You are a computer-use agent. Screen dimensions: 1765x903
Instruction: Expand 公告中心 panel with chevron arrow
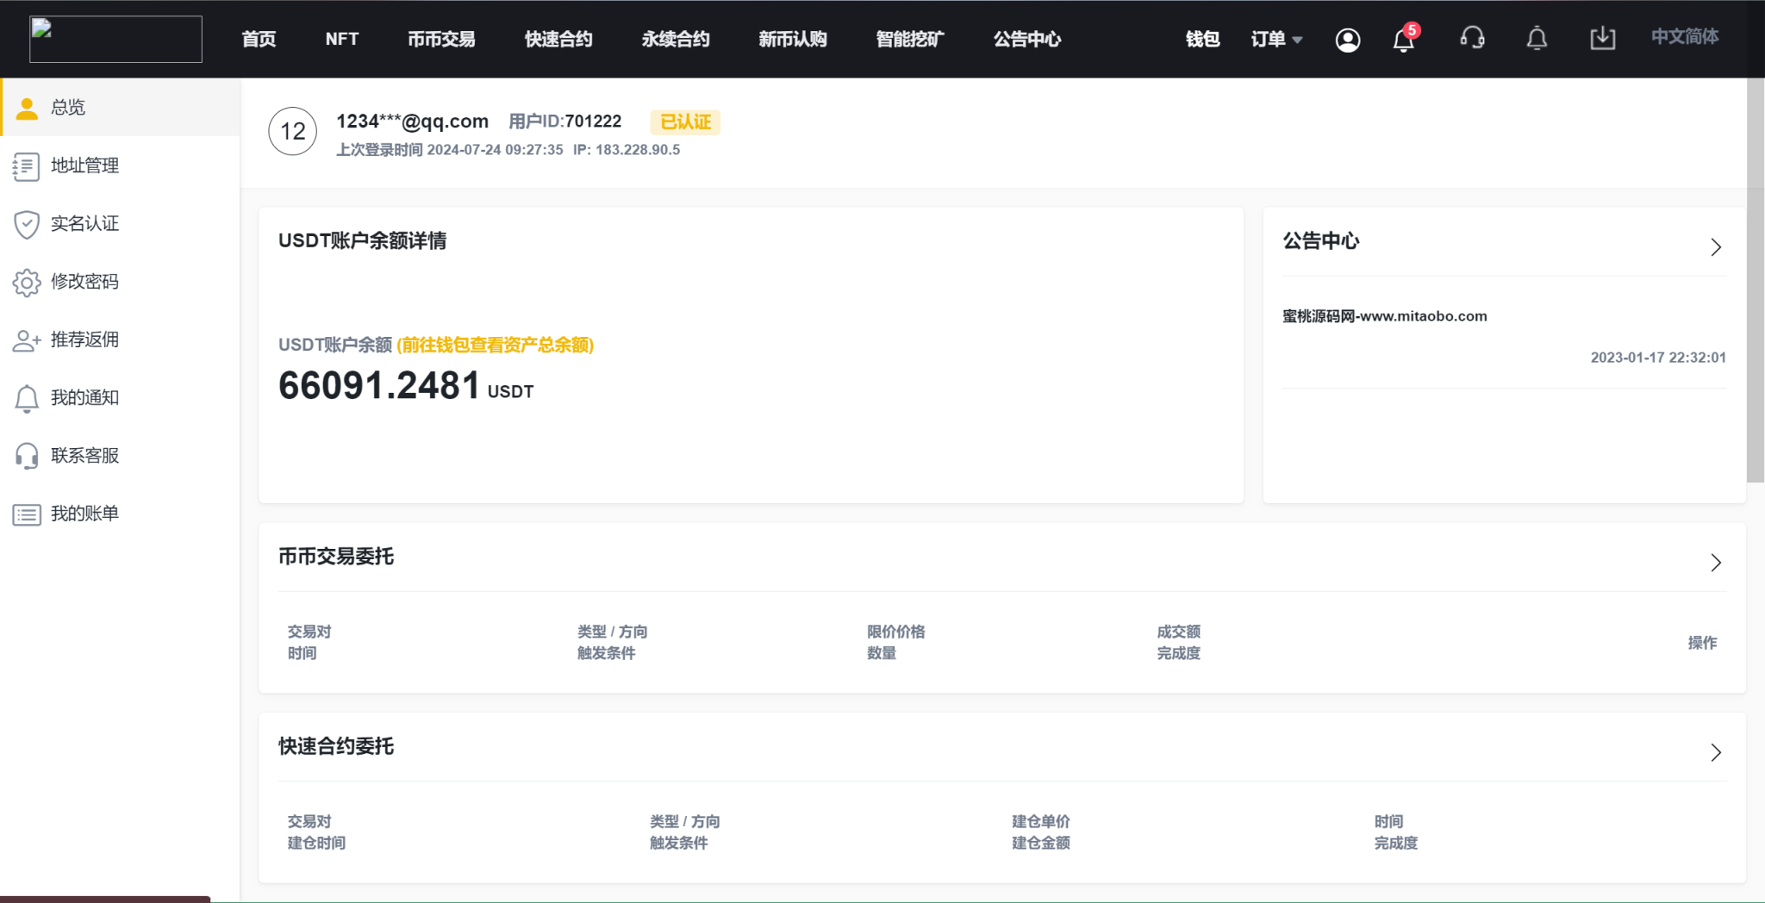(1715, 247)
